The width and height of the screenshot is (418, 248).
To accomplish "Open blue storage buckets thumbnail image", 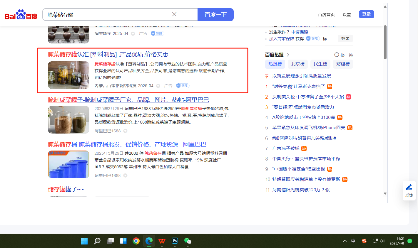I will tap(68, 164).
